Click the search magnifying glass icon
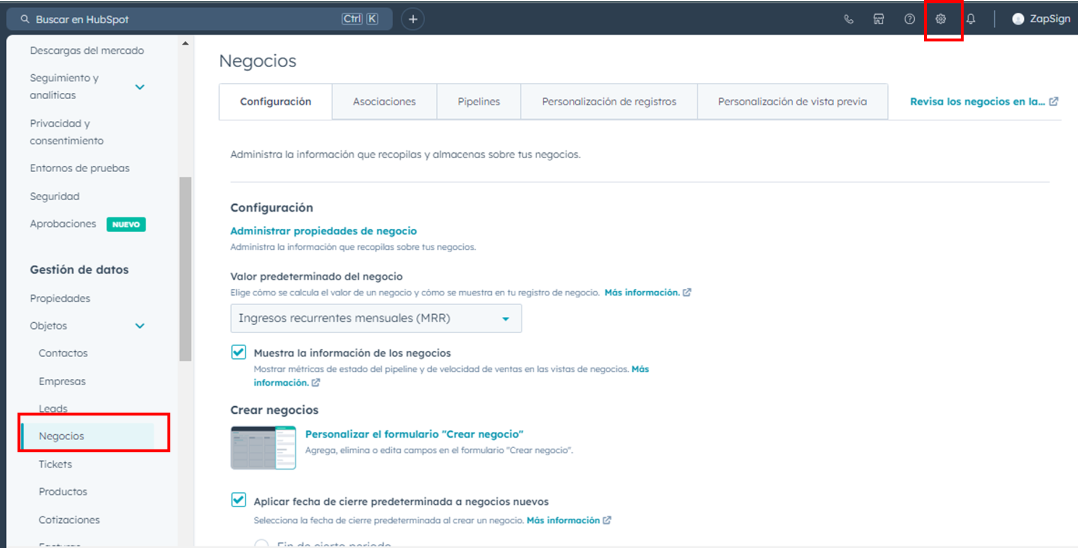Screen dimensions: 1078x548 click(x=24, y=19)
